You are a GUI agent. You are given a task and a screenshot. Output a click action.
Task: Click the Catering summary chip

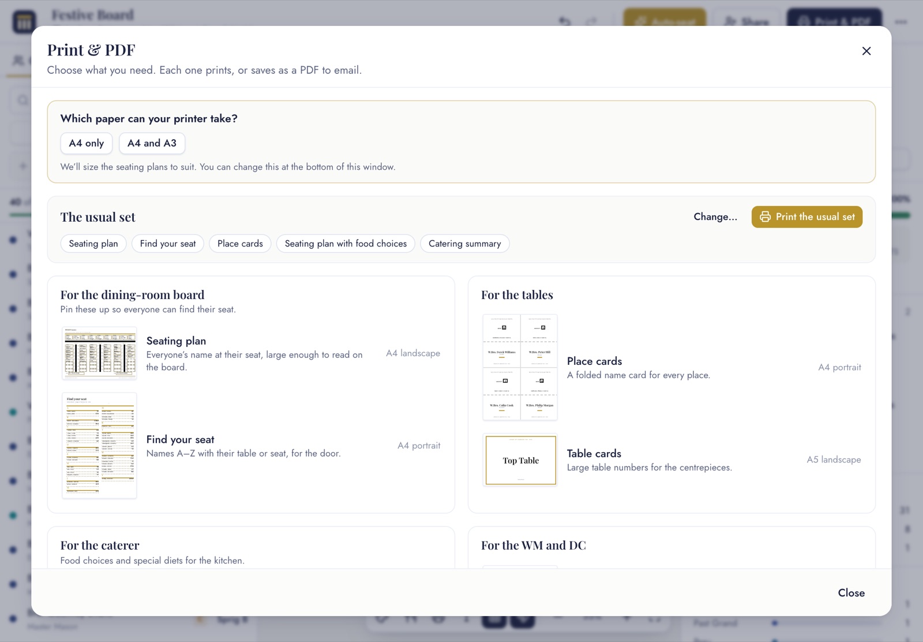pos(464,244)
